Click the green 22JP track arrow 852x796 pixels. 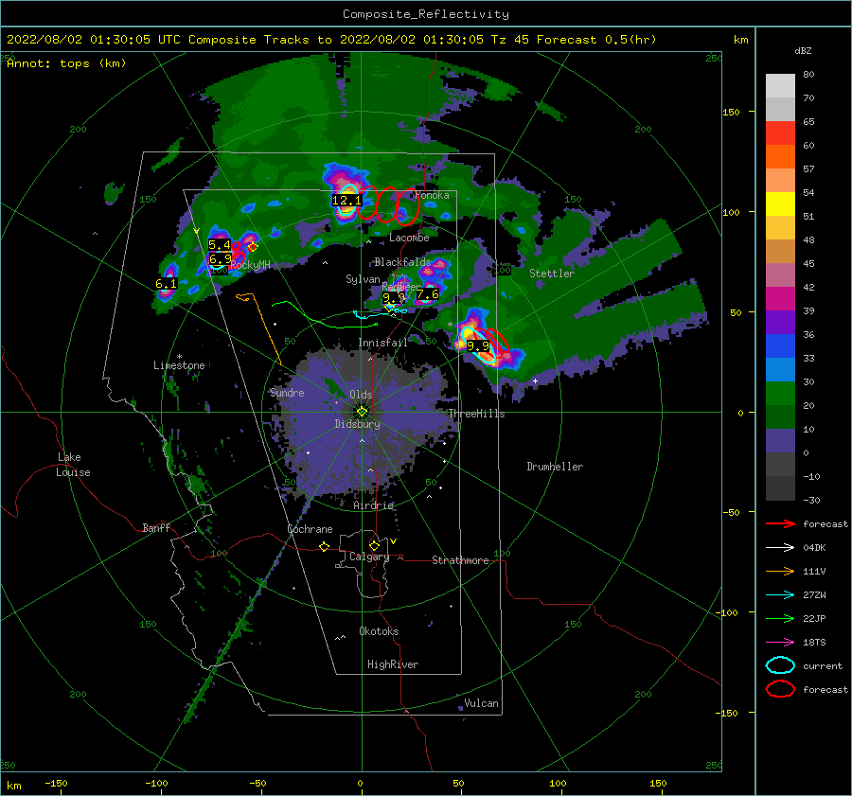[x=780, y=618]
